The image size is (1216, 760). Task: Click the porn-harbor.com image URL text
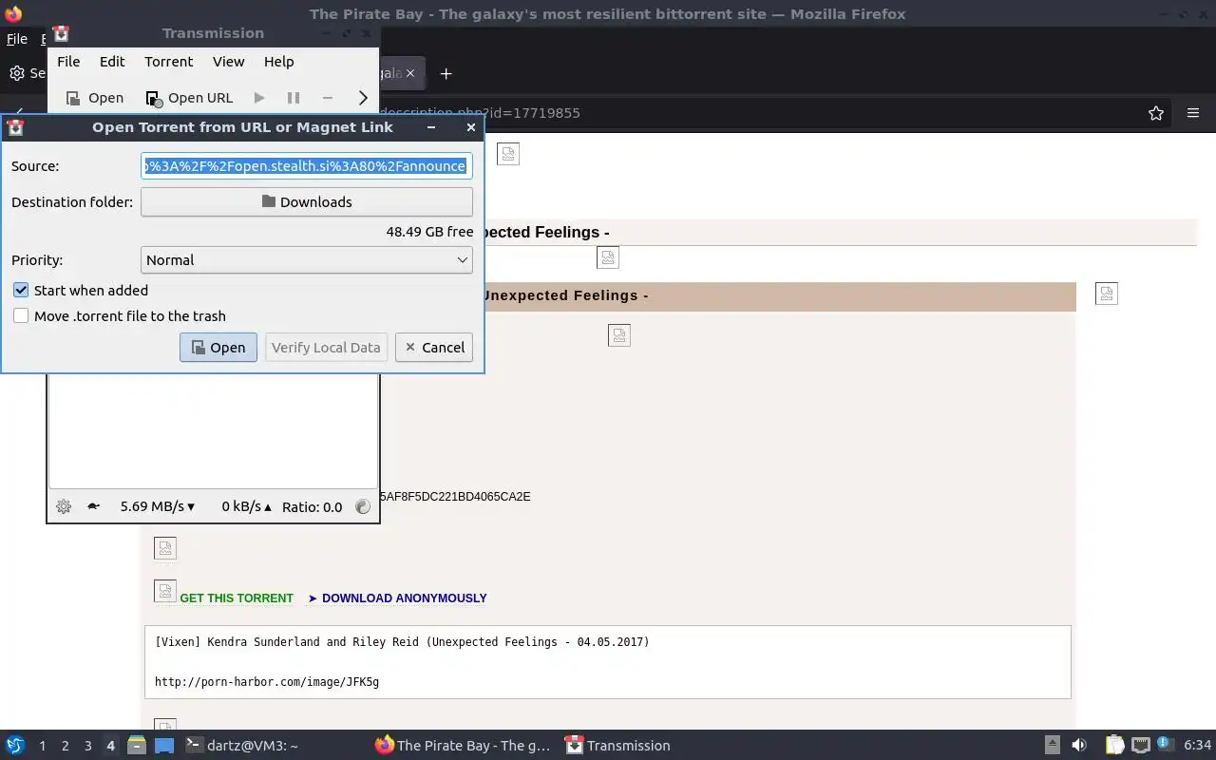[x=267, y=681]
